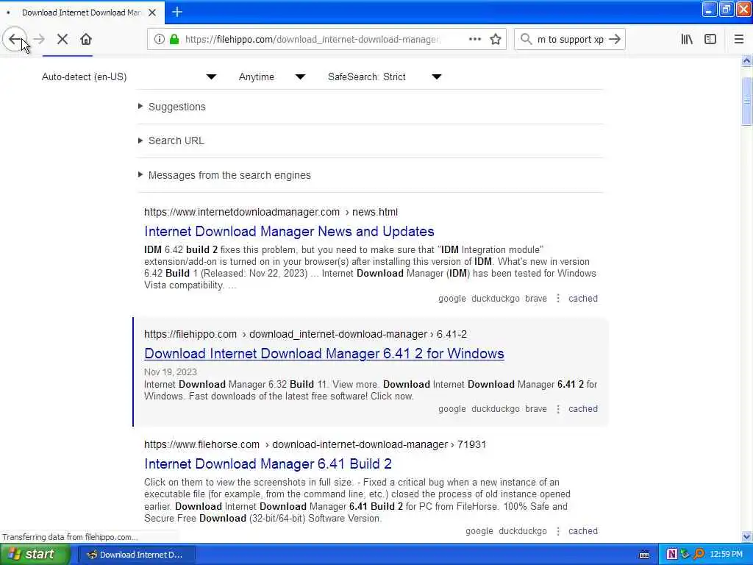The width and height of the screenshot is (753, 565).
Task: Open the Firefox hamburger menu
Action: point(739,39)
